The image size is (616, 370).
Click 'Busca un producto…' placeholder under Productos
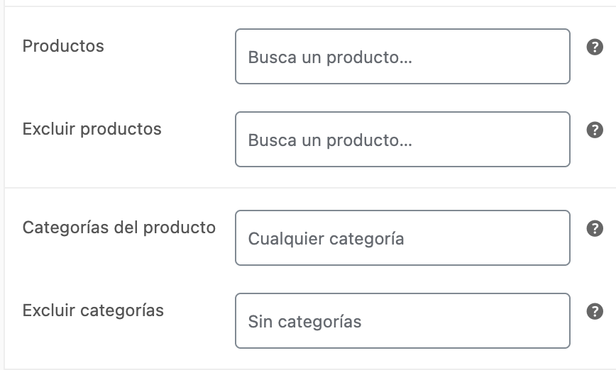[330, 57]
